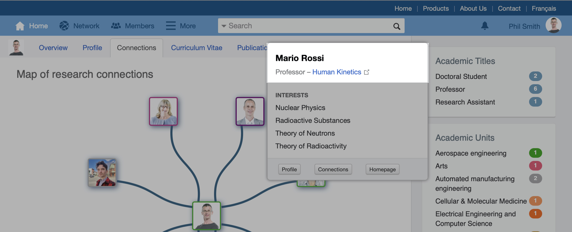This screenshot has width=572, height=232.
Task: Select the central Phil Smith map node
Action: pyautogui.click(x=207, y=216)
